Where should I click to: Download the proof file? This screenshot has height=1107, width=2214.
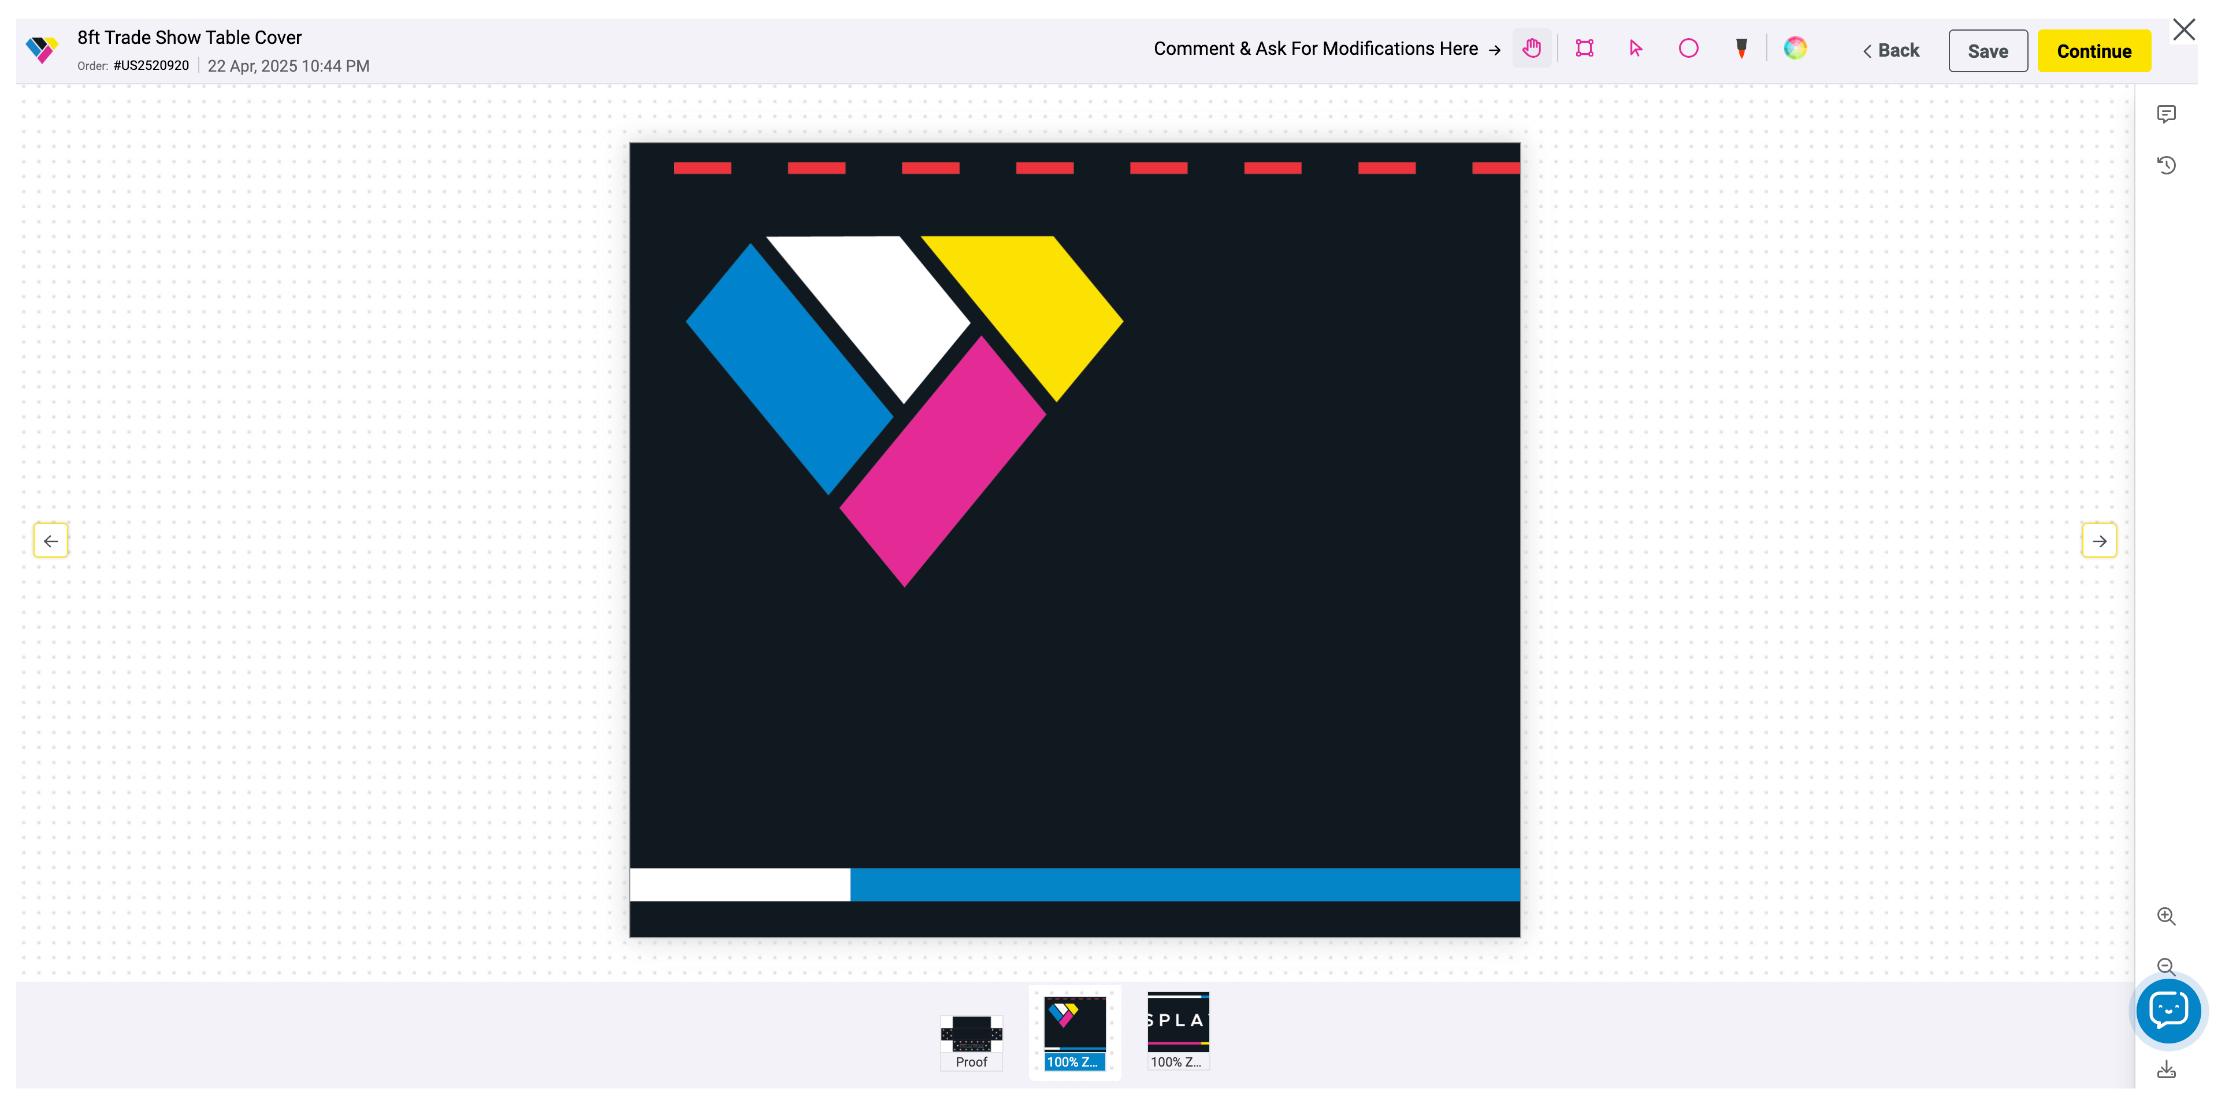pyautogui.click(x=2166, y=1070)
